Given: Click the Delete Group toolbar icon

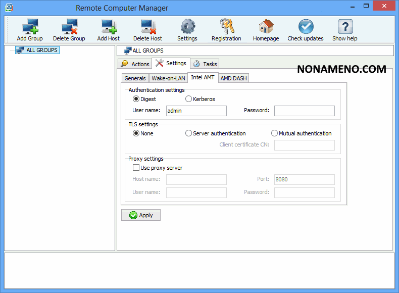Looking at the screenshot, I should (69, 26).
